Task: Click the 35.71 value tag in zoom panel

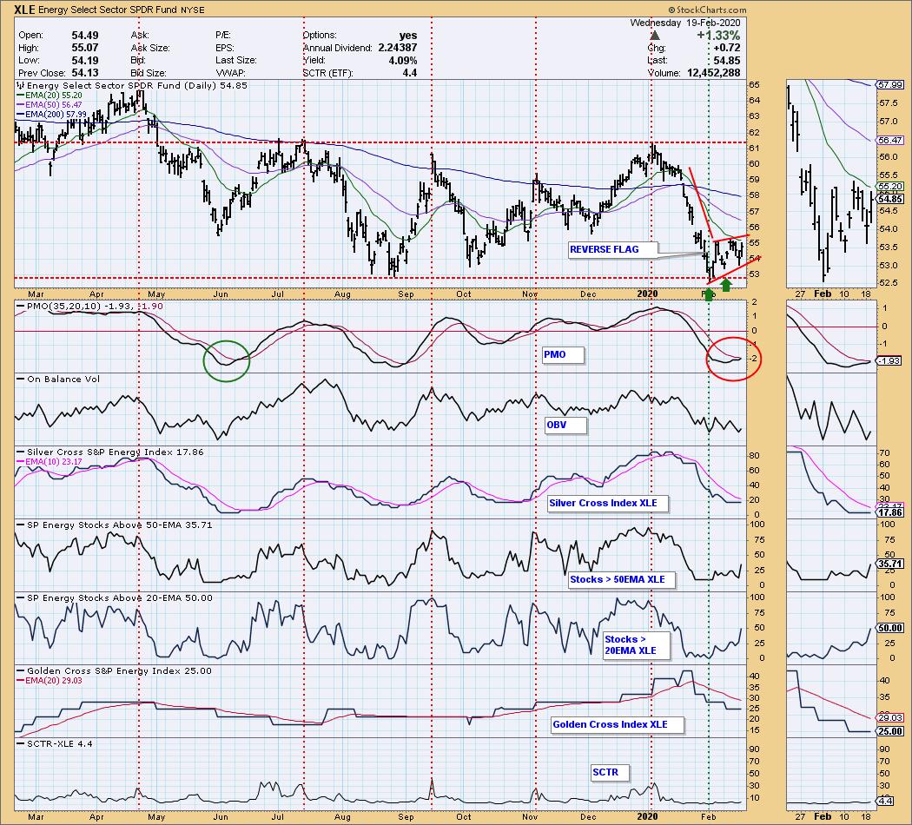Action: point(890,564)
